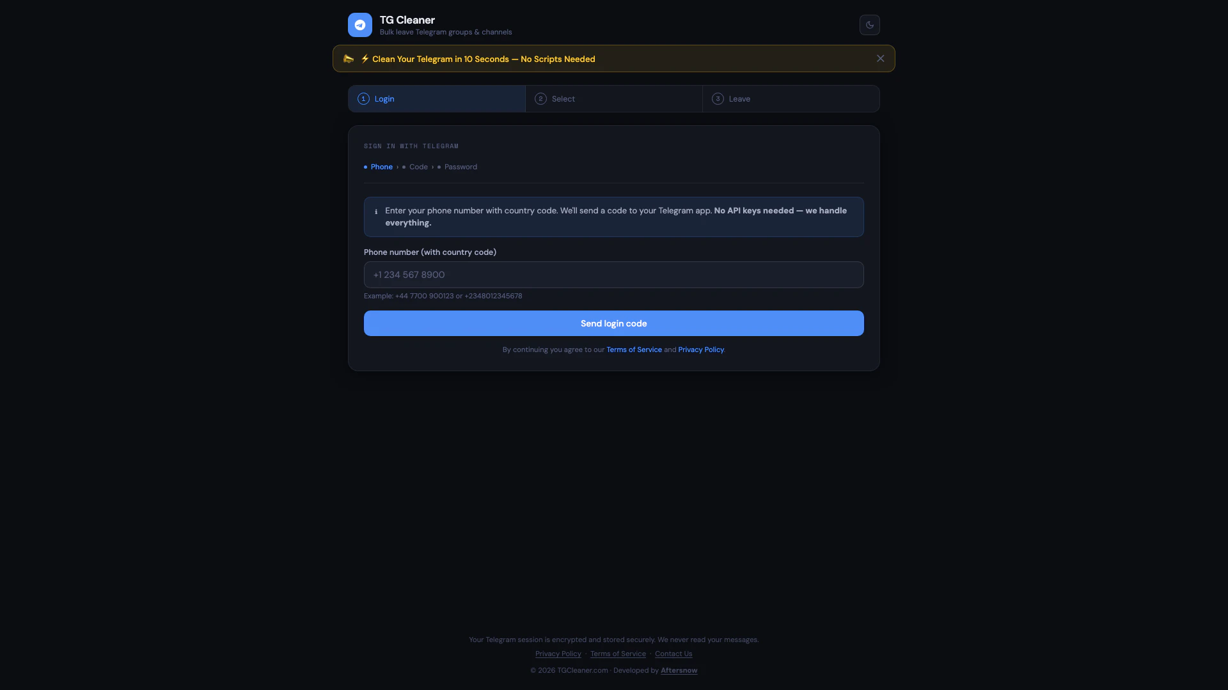Click the info icon in the notice box
This screenshot has height=690, width=1228.
pos(376,211)
